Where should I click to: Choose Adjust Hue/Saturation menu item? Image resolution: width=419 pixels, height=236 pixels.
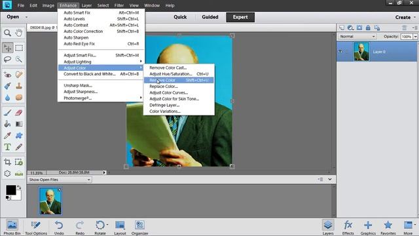tap(179, 74)
